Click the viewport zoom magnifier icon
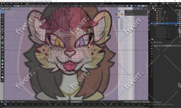The image size is (181, 108). (122, 20)
